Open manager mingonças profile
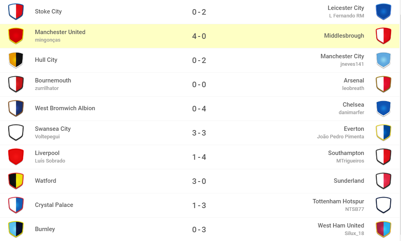401x241 pixels. [x=48, y=40]
